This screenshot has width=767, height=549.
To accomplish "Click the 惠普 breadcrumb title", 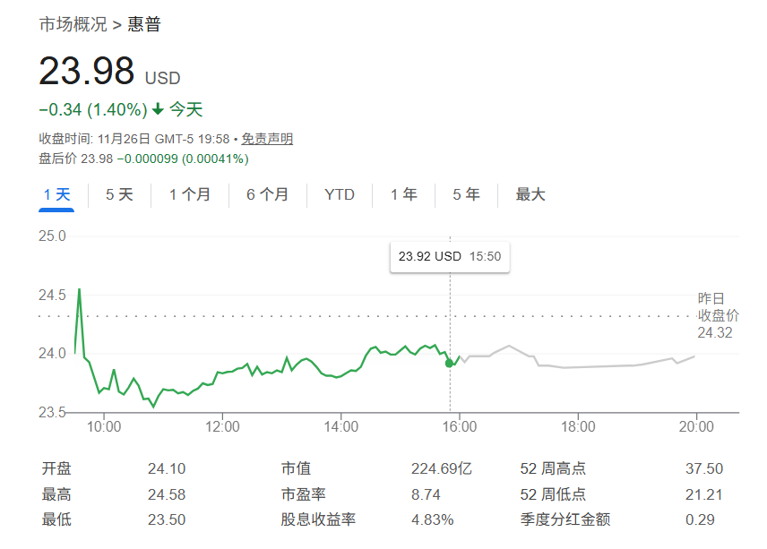I will point(144,24).
